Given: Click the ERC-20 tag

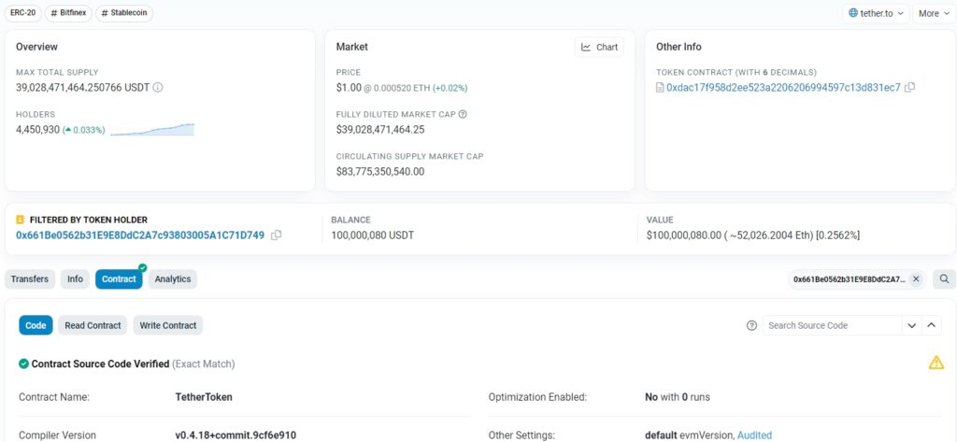Looking at the screenshot, I should point(23,13).
